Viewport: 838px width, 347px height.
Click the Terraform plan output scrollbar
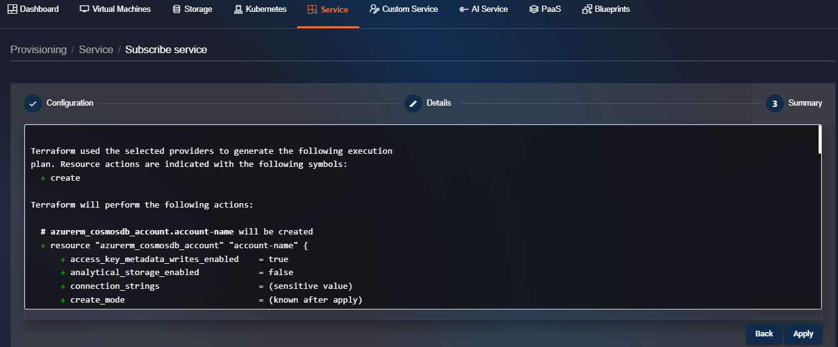click(819, 140)
